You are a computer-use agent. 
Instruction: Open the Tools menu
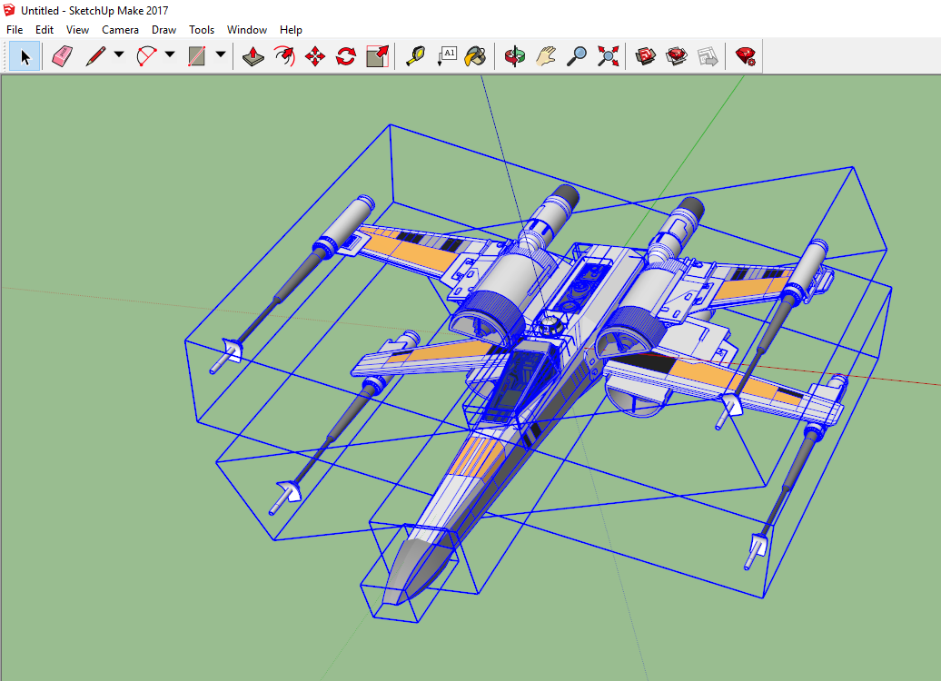click(x=202, y=29)
